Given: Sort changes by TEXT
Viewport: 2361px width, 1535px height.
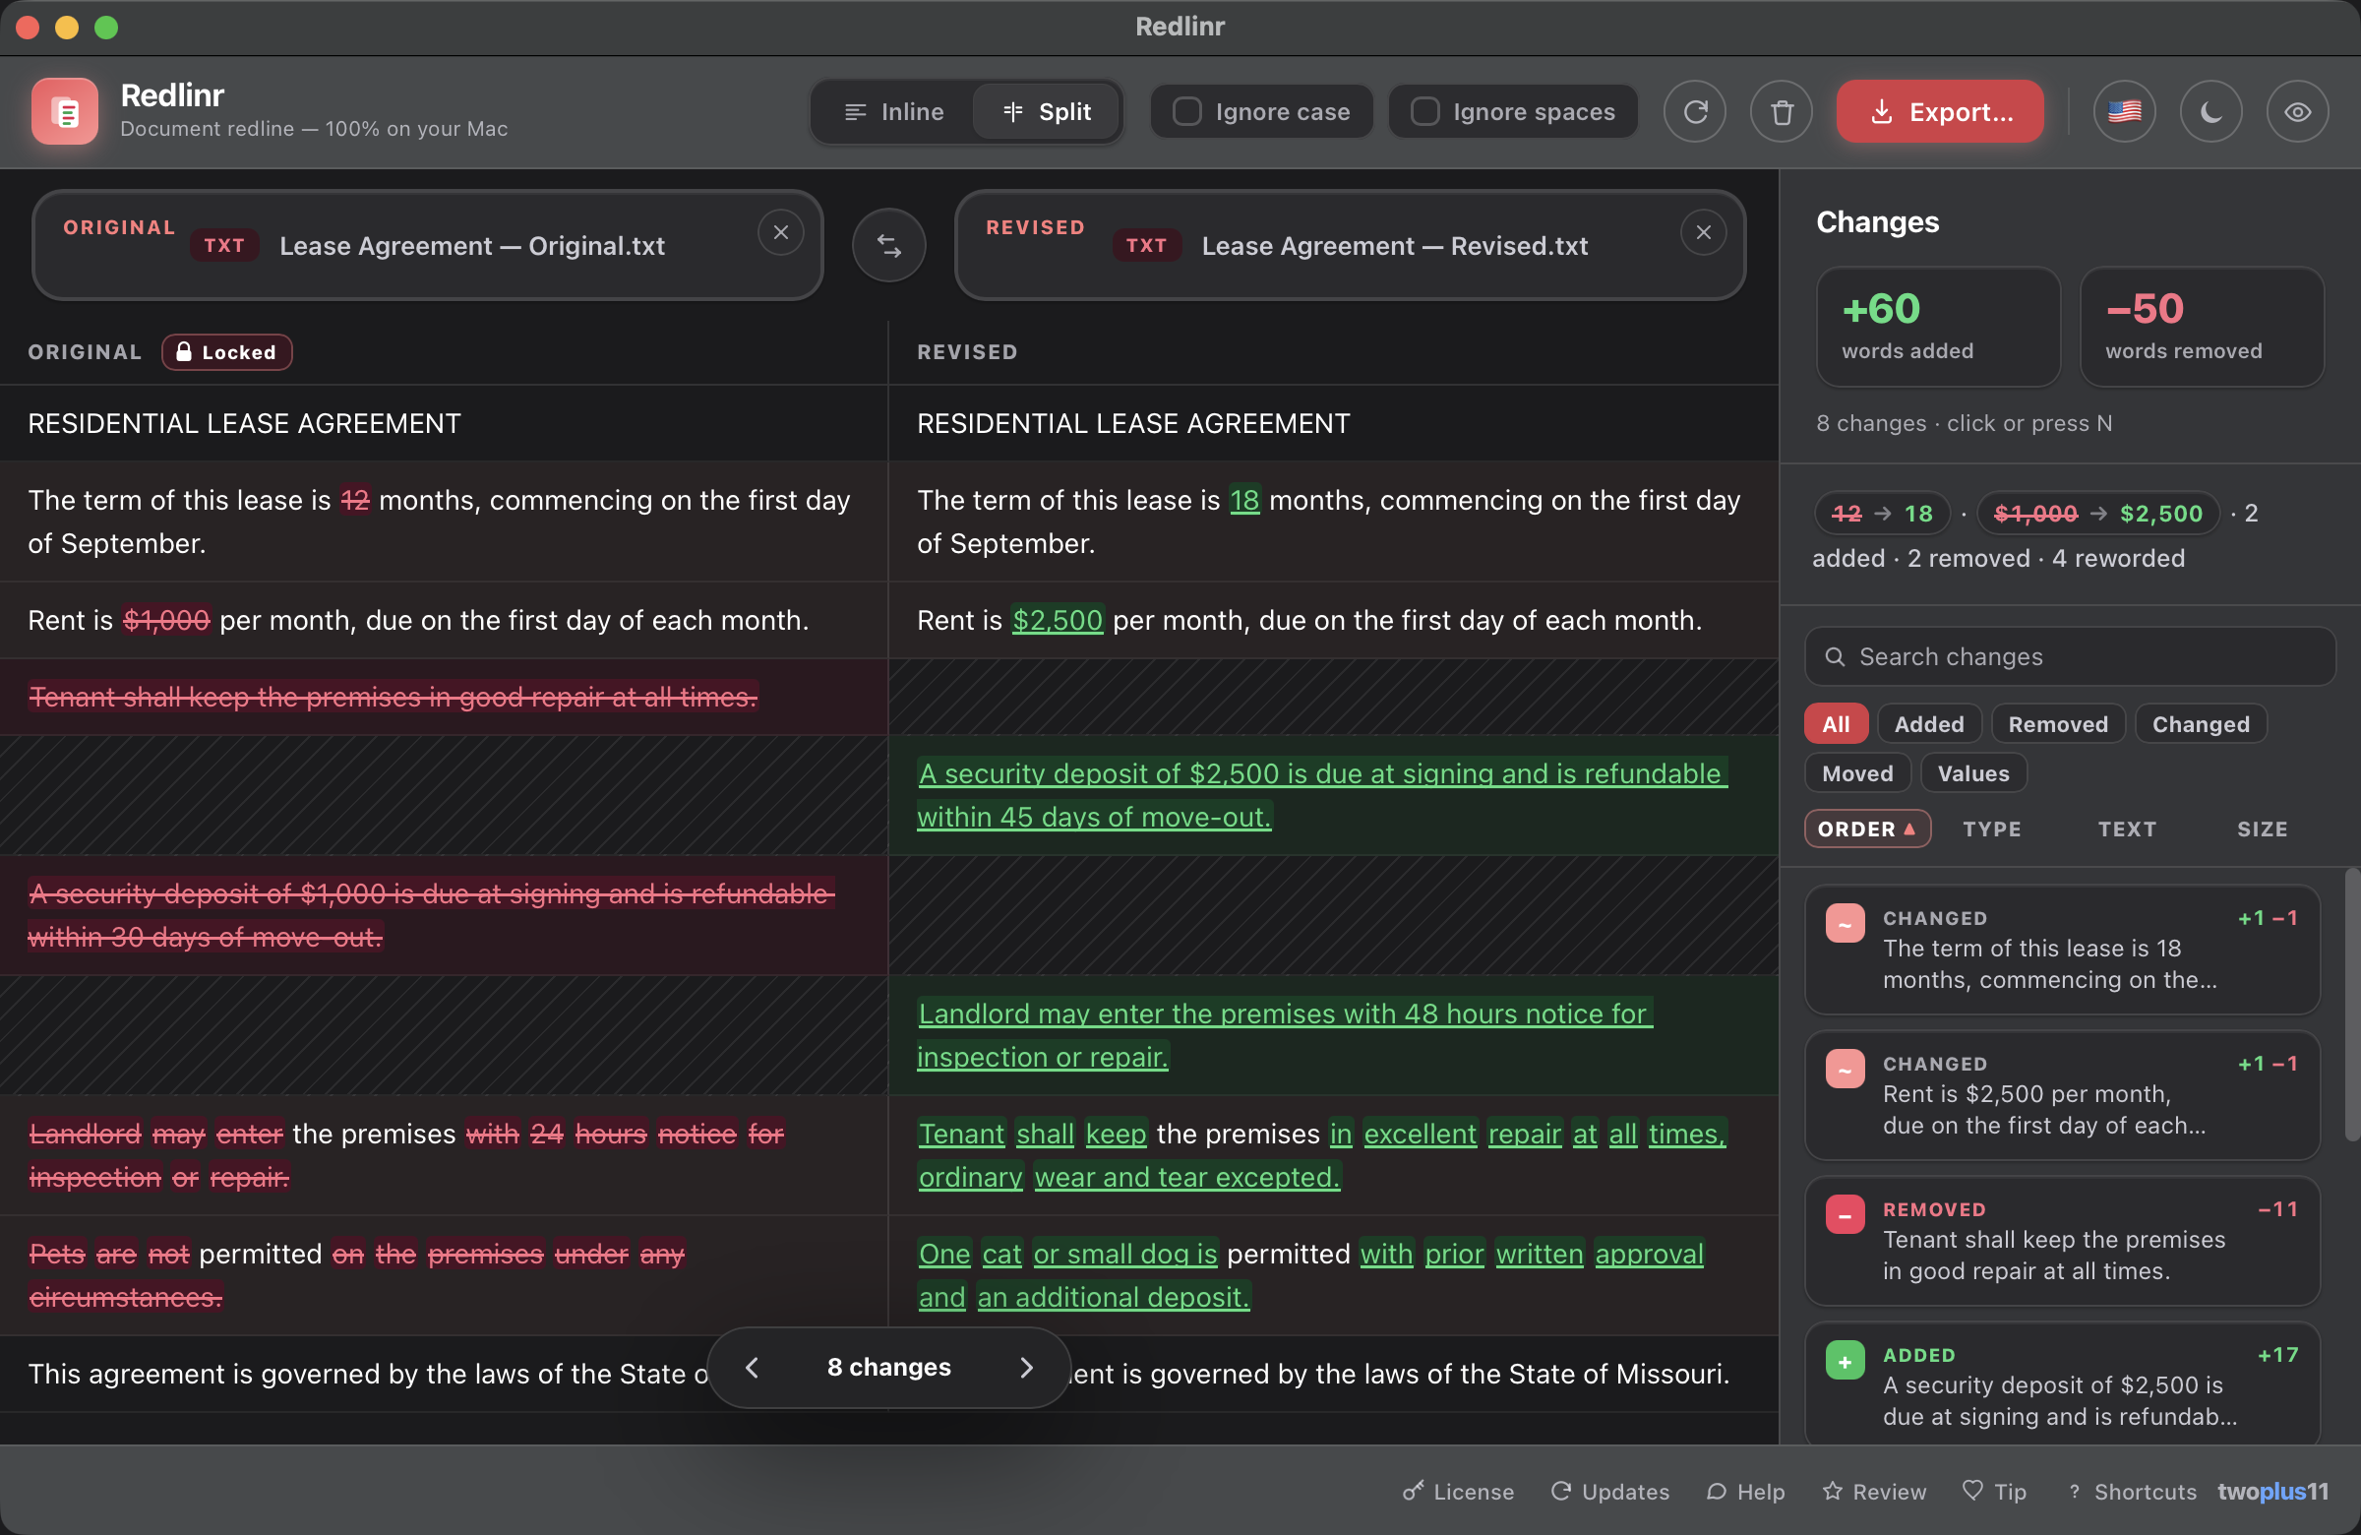Looking at the screenshot, I should coord(2127,829).
